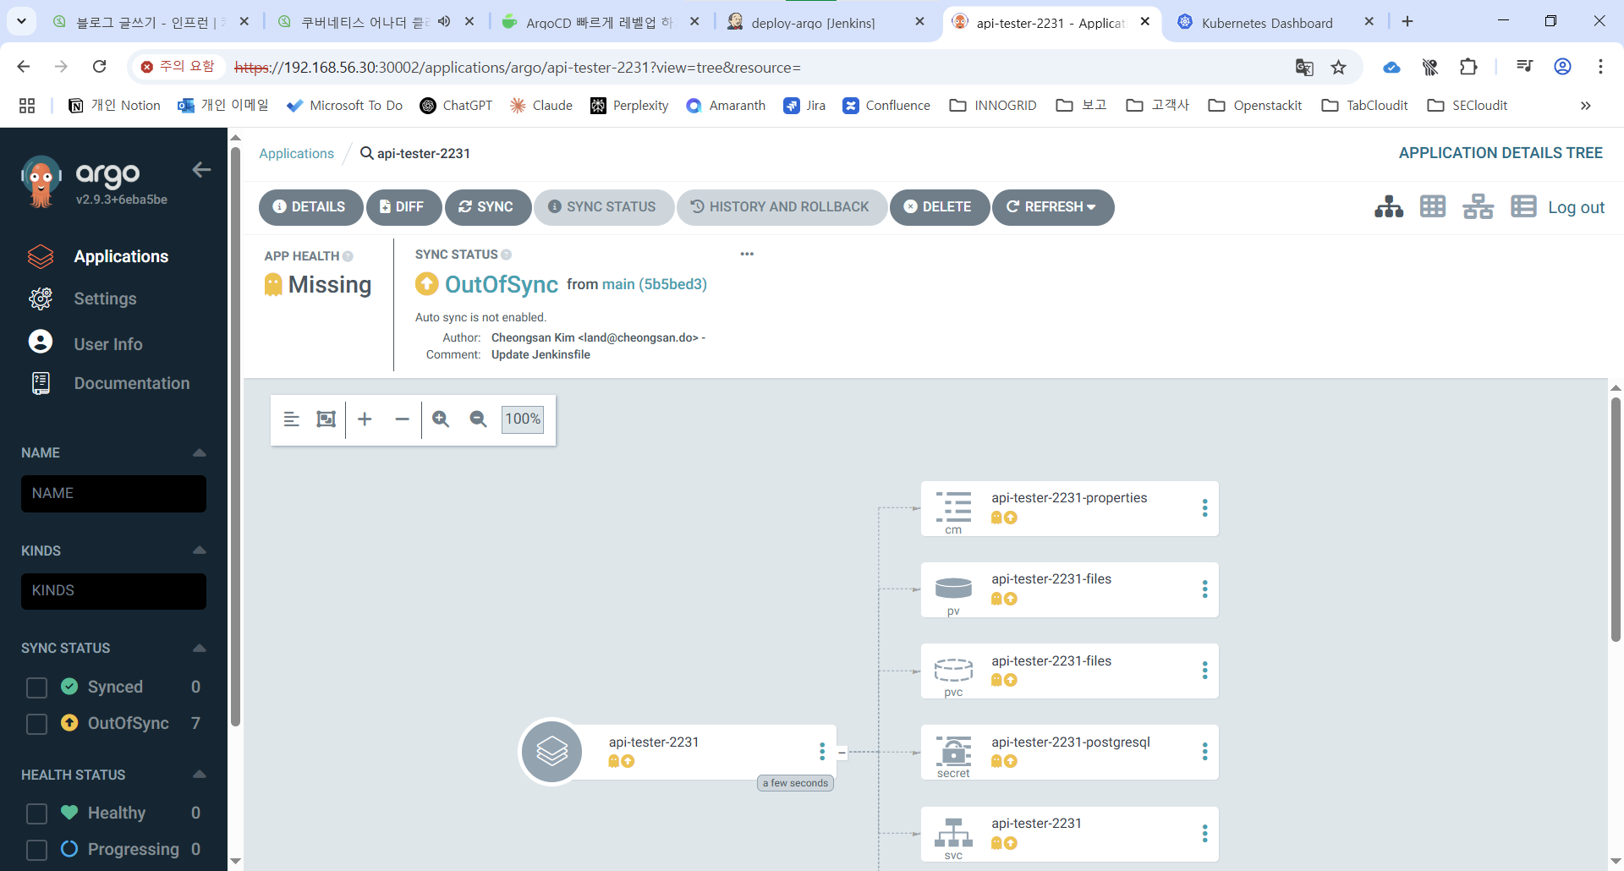Click the KINDS filter input field
Image resolution: width=1624 pixels, height=871 pixels.
(113, 591)
